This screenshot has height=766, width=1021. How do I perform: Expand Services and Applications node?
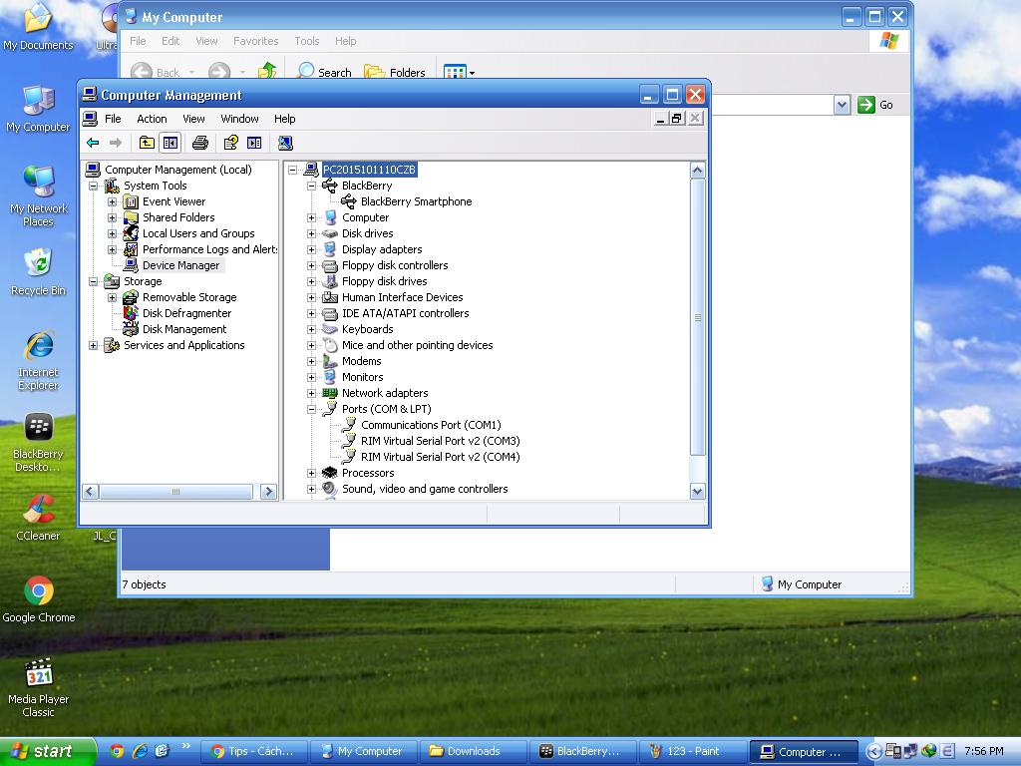93,345
